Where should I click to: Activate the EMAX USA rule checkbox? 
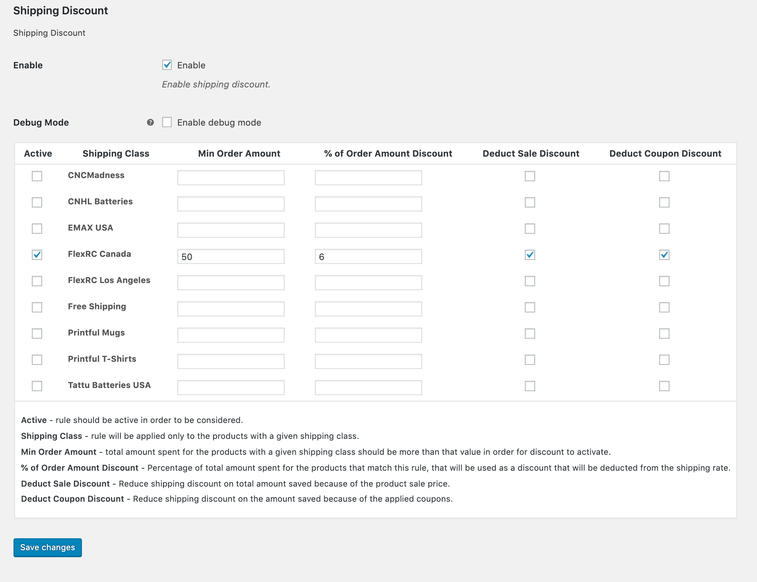(x=37, y=229)
